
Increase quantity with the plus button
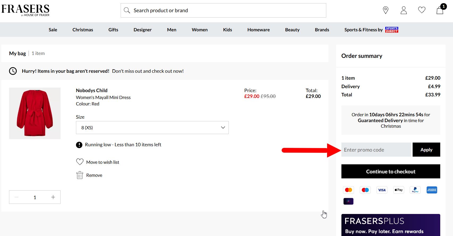(x=53, y=197)
